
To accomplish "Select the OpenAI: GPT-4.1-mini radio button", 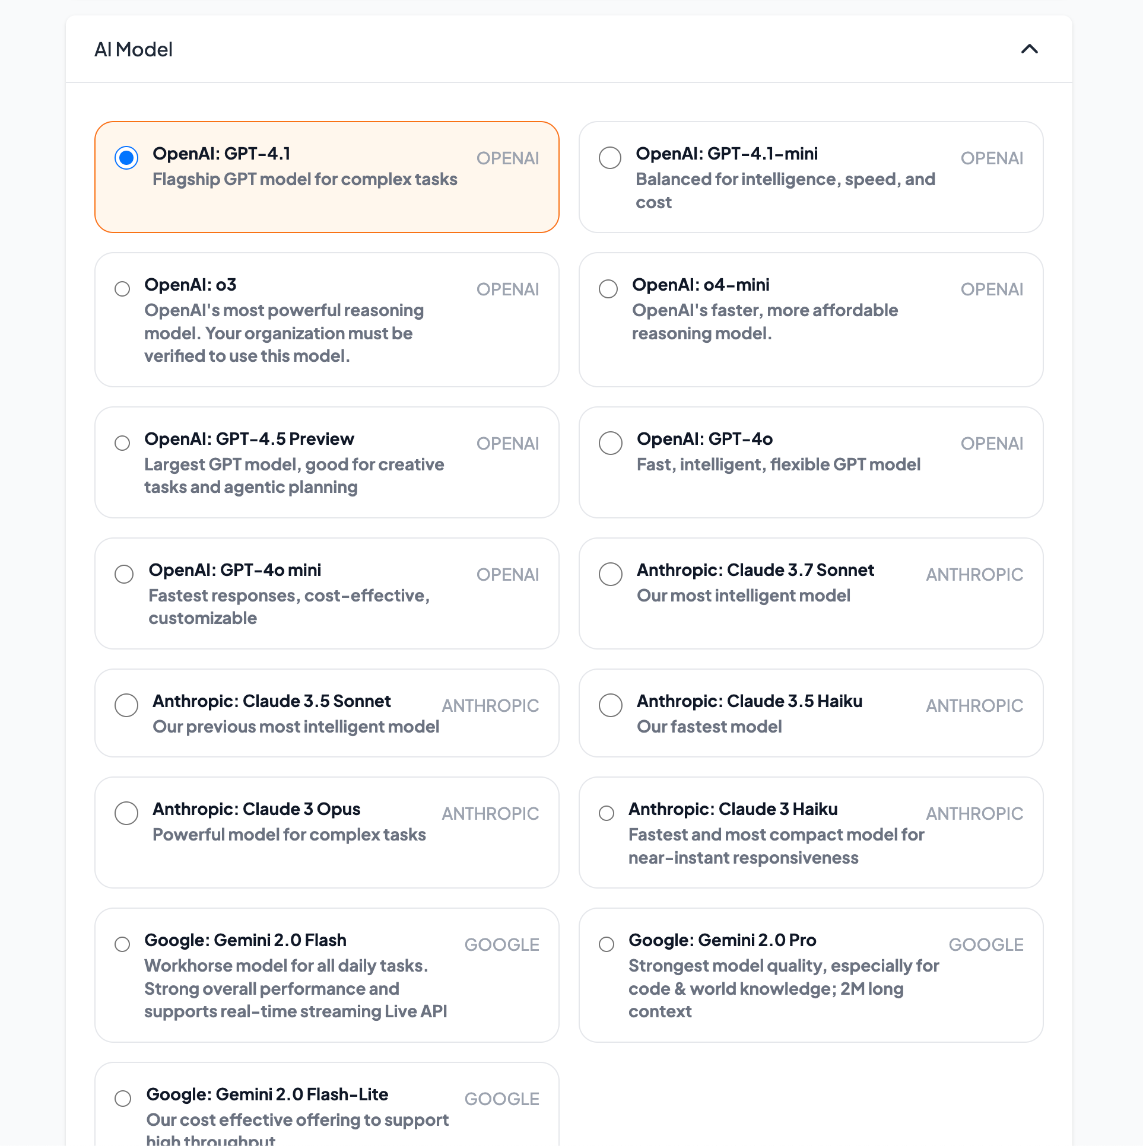I will (610, 158).
